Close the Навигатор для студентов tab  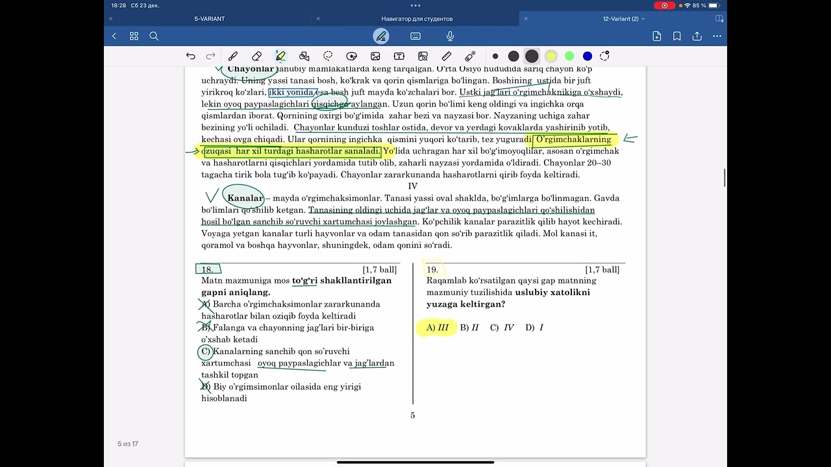click(318, 19)
